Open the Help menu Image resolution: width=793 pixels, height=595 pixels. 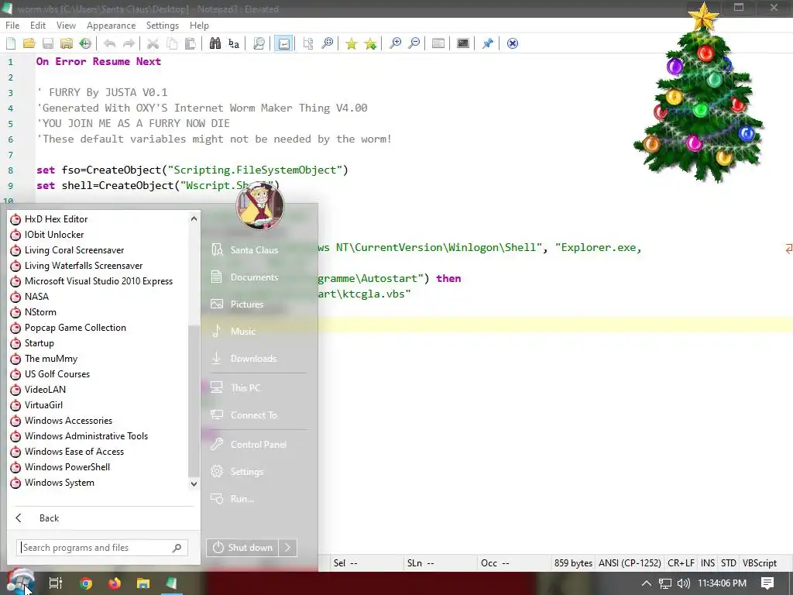tap(199, 26)
